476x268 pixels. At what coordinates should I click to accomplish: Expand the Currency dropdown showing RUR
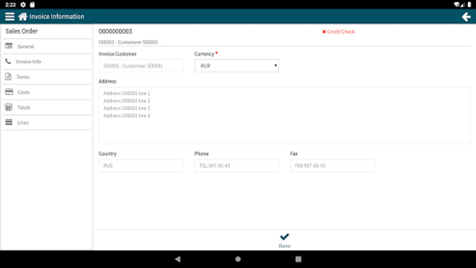pos(237,66)
